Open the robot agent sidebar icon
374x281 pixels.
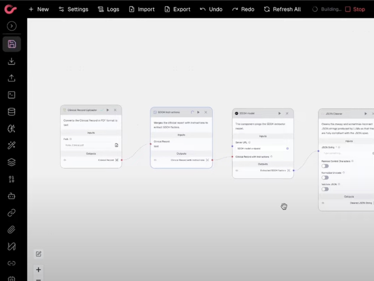(x=12, y=196)
